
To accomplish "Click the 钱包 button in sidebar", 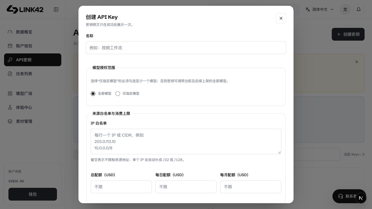I will coord(33,194).
